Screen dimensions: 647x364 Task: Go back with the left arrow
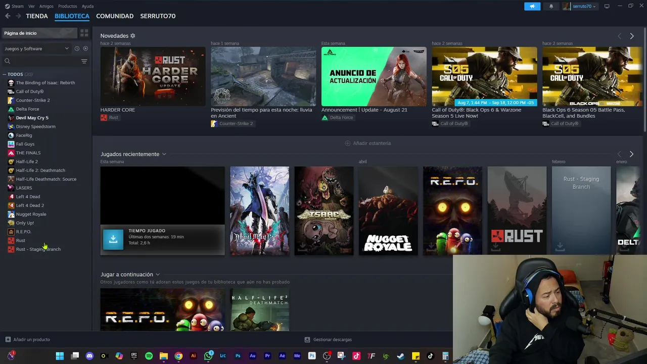point(8,16)
